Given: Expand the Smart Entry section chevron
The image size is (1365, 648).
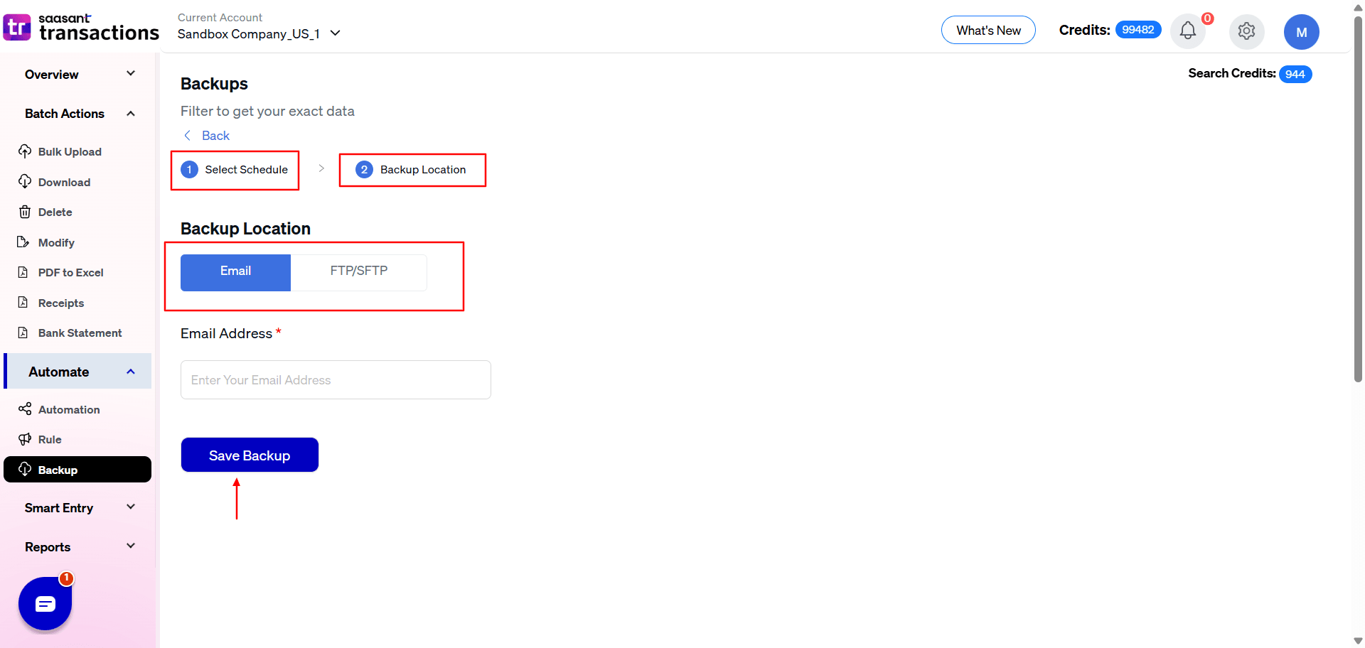Looking at the screenshot, I should tap(131, 507).
